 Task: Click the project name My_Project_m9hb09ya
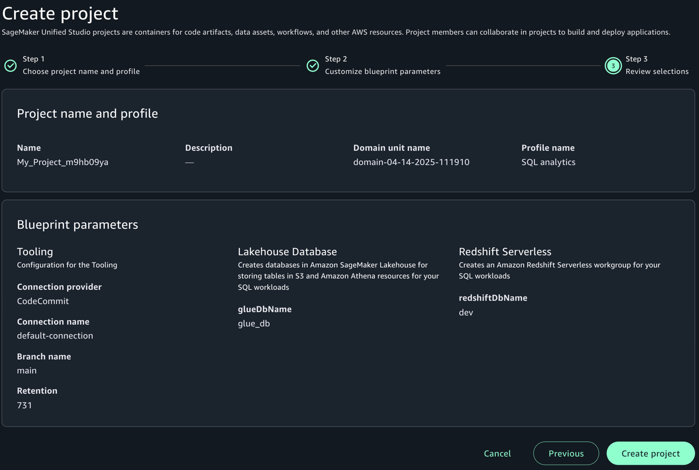pos(63,162)
